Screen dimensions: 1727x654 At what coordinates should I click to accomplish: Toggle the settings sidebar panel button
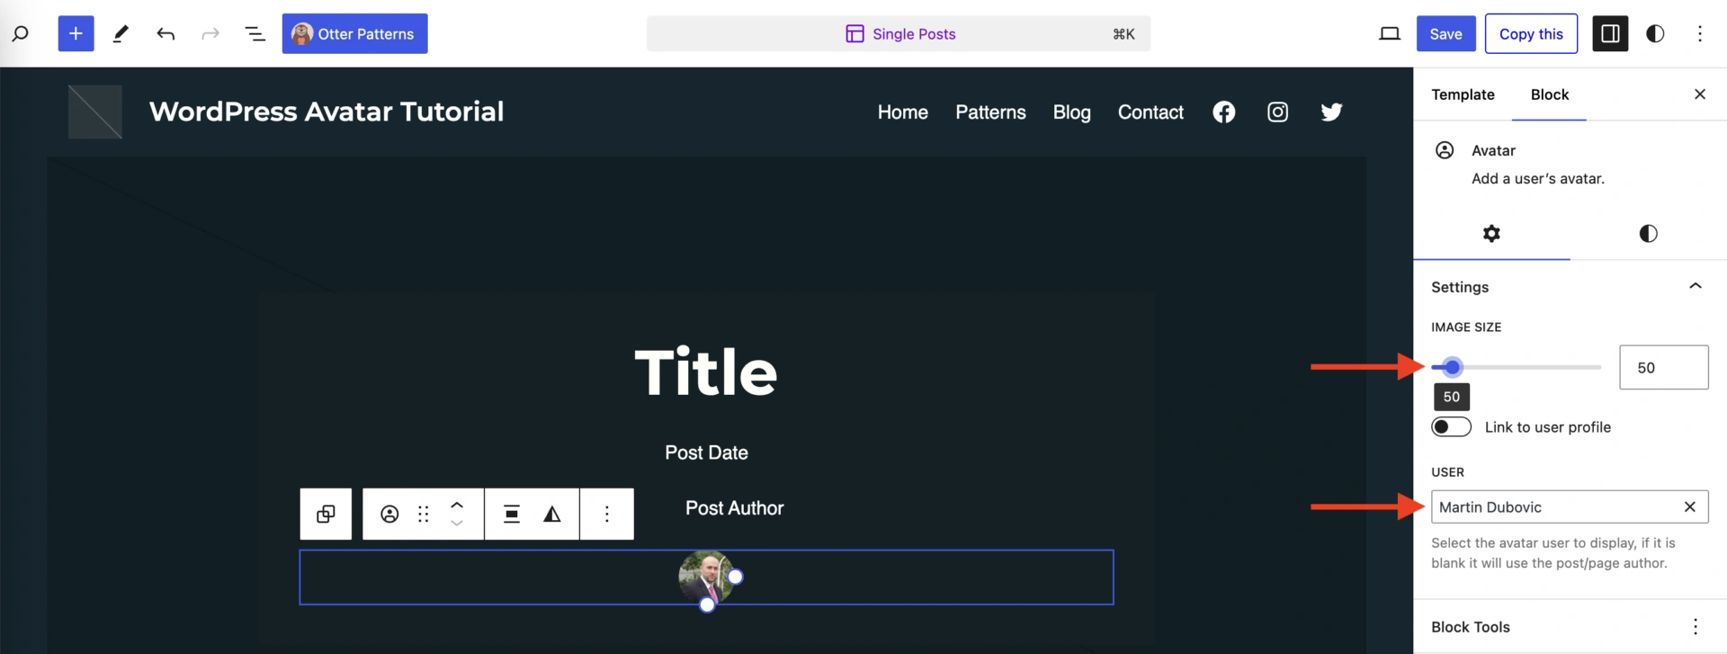coord(1609,33)
